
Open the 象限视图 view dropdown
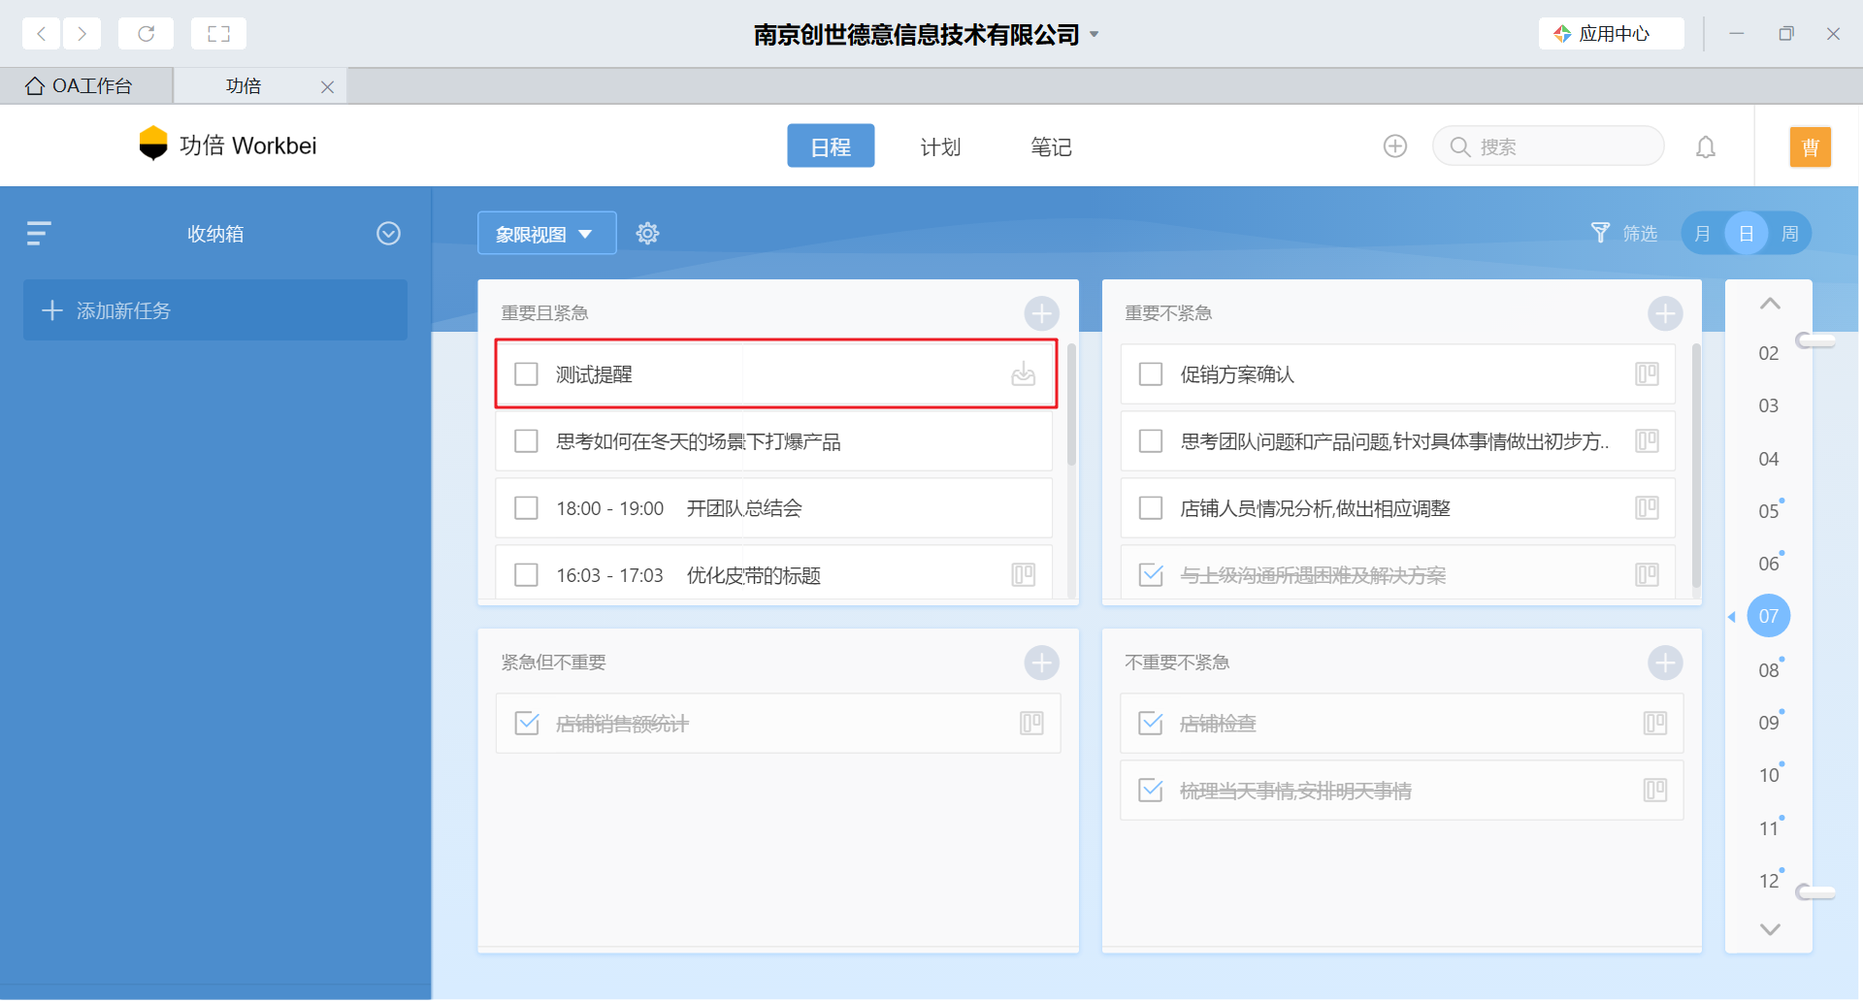(546, 234)
